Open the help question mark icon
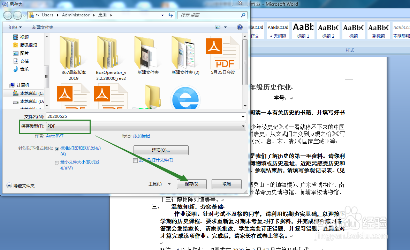Image resolution: width=410 pixels, height=250 pixels. (x=240, y=27)
